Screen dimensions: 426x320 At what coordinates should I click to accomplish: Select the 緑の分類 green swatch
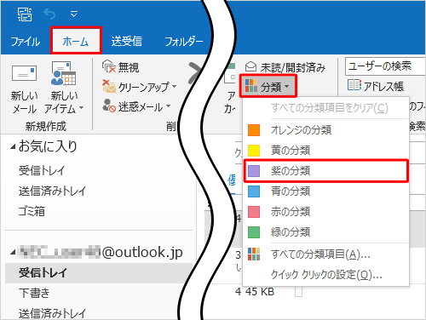(254, 232)
